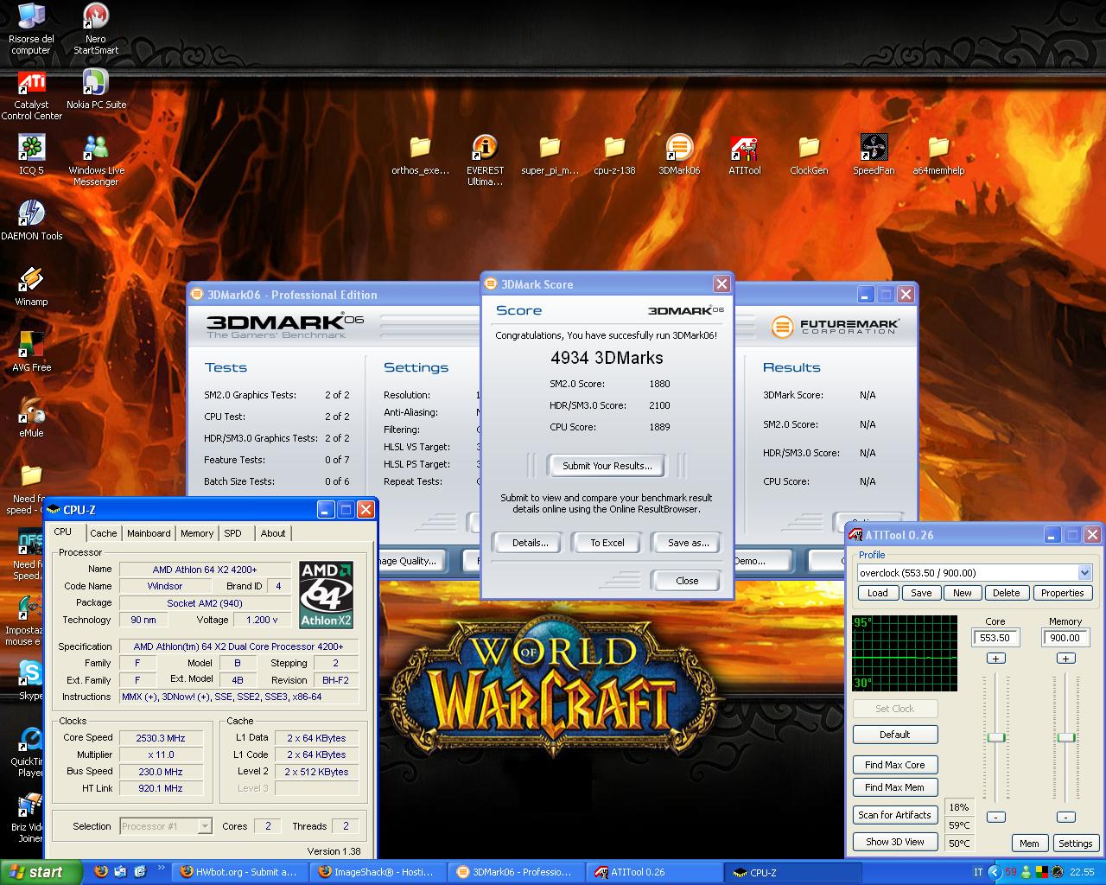The image size is (1106, 885).
Task: Click Close button in 3DMark Score dialog
Action: coord(687,581)
